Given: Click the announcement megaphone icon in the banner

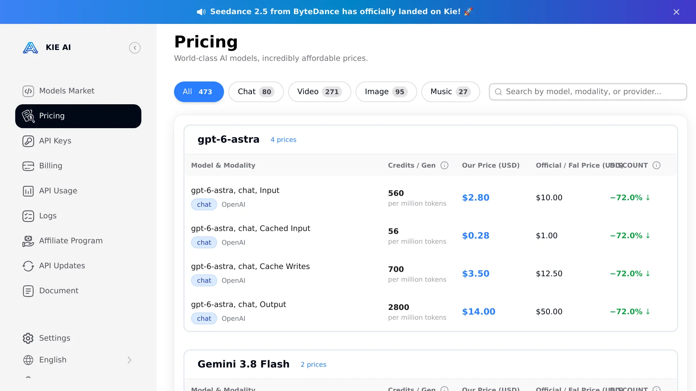Looking at the screenshot, I should 201,12.
